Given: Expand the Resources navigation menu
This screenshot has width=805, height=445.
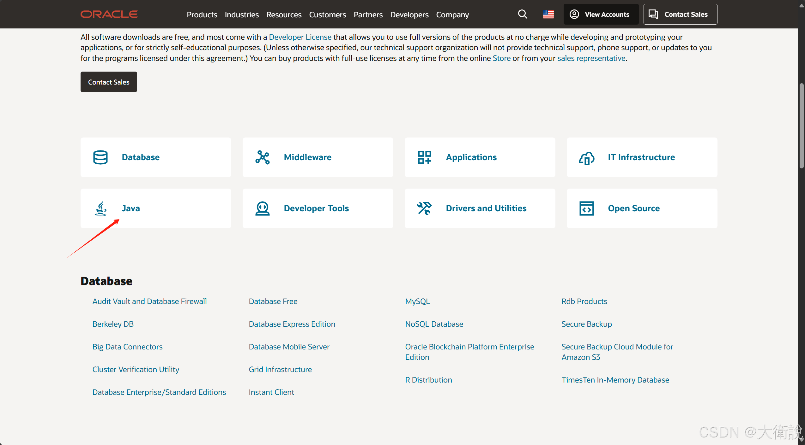Looking at the screenshot, I should click(284, 15).
